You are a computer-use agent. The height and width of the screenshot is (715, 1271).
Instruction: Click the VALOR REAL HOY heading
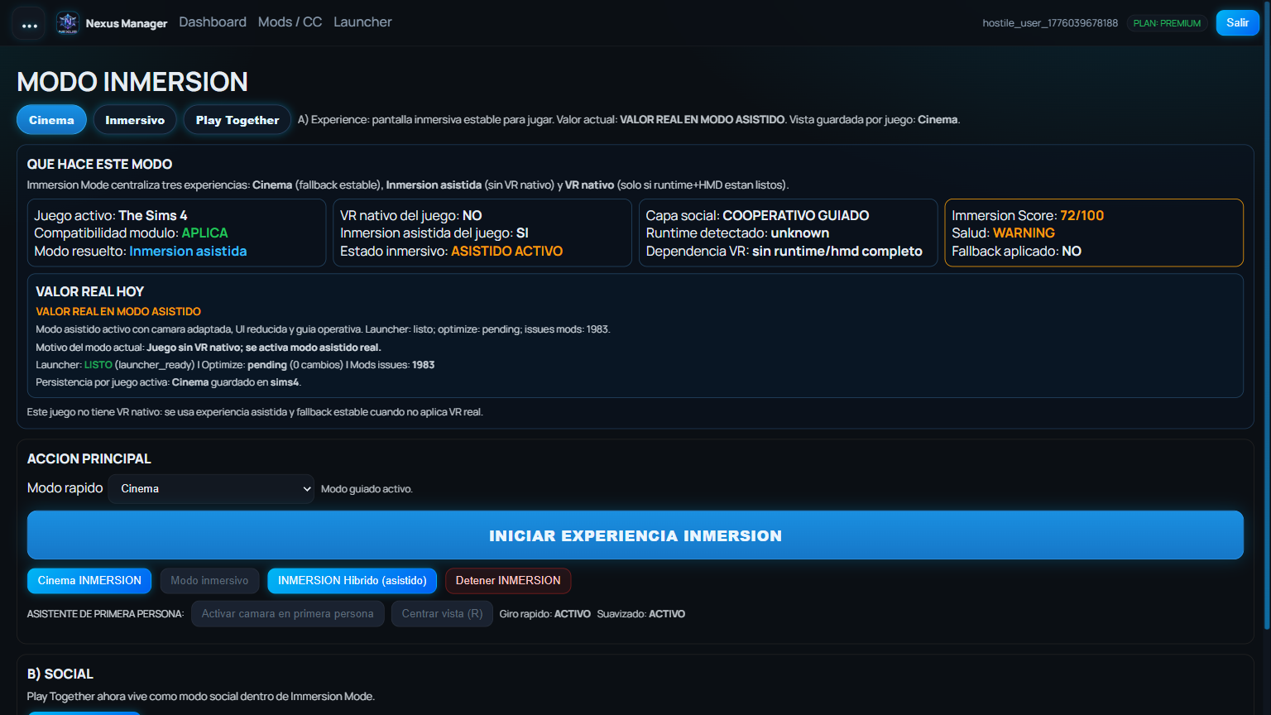[x=90, y=291]
